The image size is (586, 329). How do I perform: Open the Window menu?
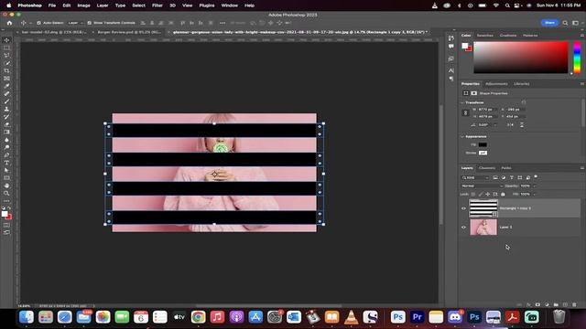(x=230, y=5)
